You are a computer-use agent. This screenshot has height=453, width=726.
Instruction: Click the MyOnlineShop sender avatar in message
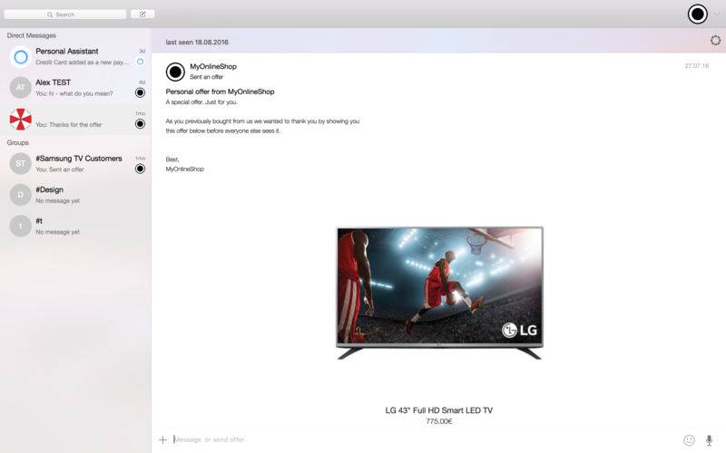point(175,72)
